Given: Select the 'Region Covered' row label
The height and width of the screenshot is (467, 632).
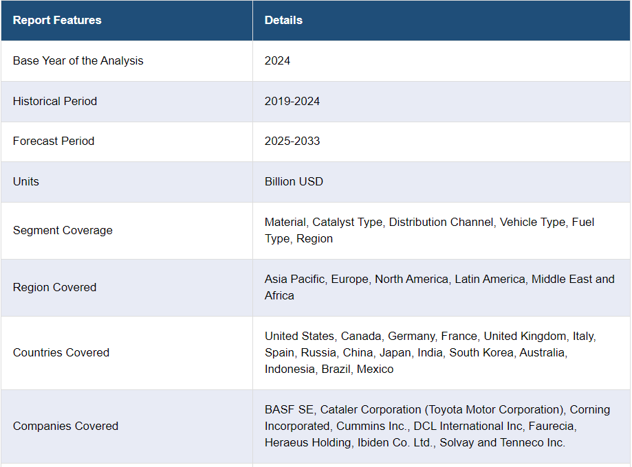Looking at the screenshot, I should coord(54,287).
